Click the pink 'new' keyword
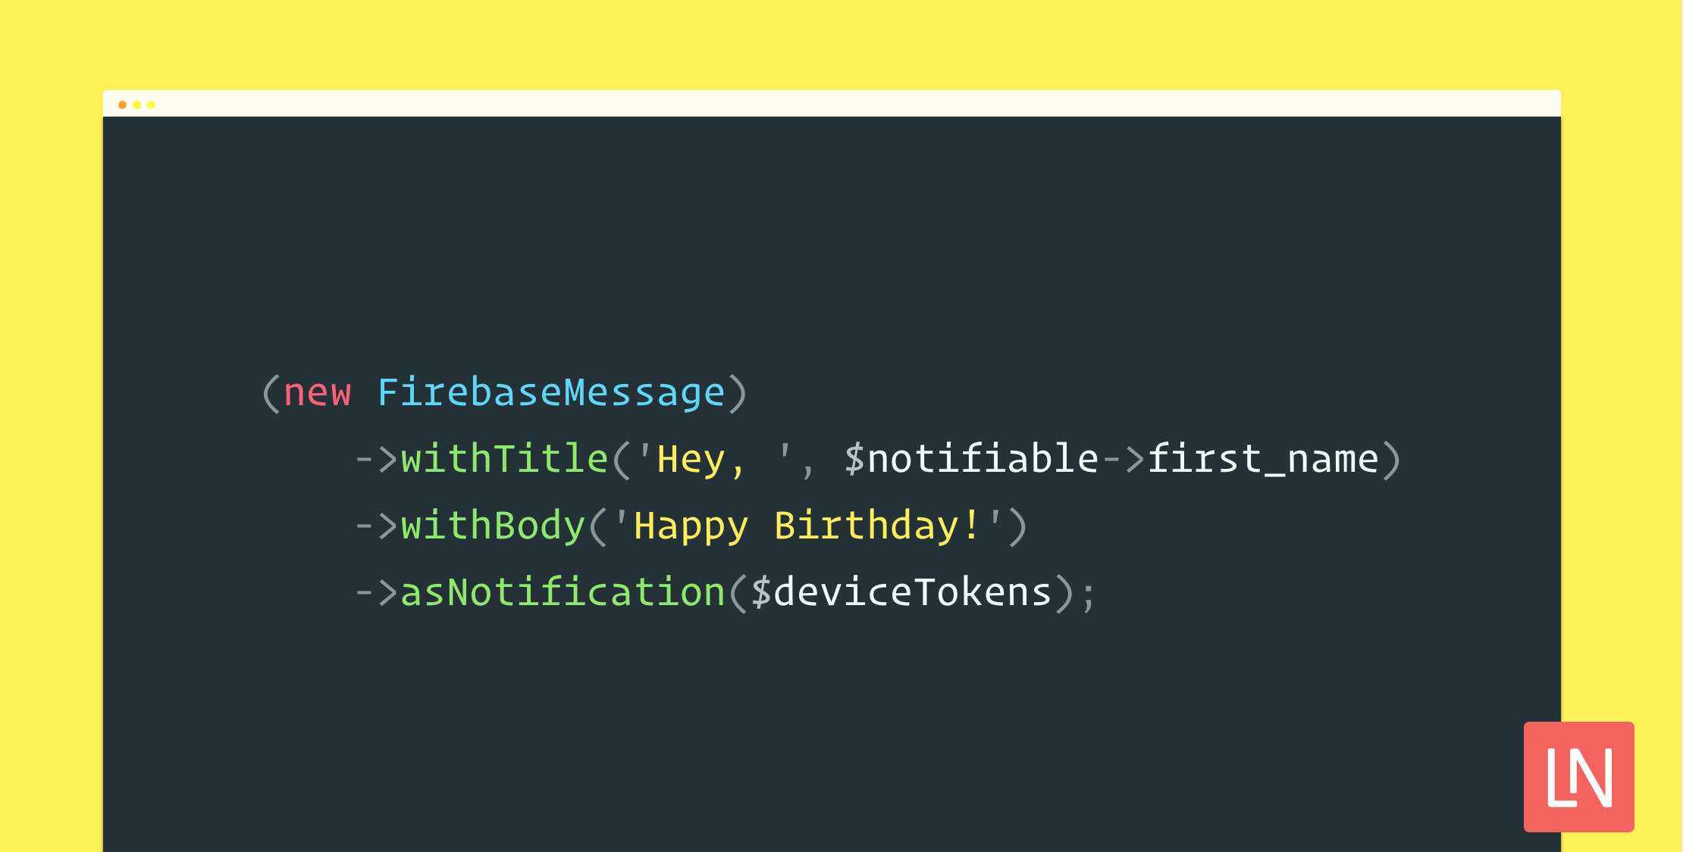Screen dimensions: 1683x852 [x=317, y=392]
